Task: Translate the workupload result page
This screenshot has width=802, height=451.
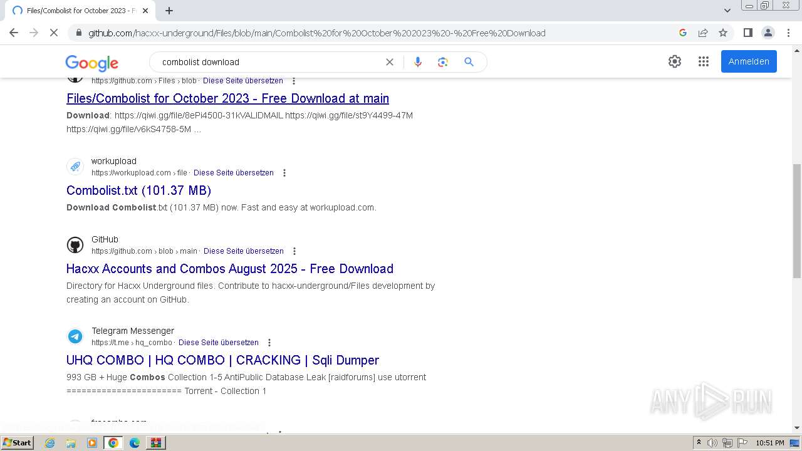Action: [x=234, y=173]
